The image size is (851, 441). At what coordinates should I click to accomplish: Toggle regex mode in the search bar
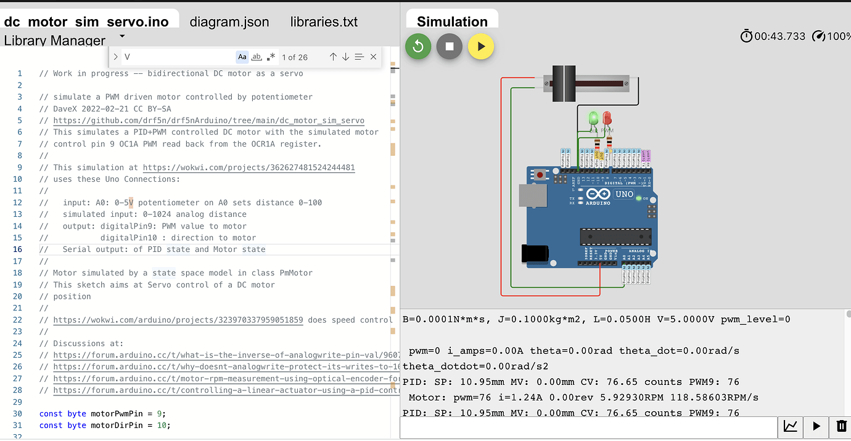(270, 57)
